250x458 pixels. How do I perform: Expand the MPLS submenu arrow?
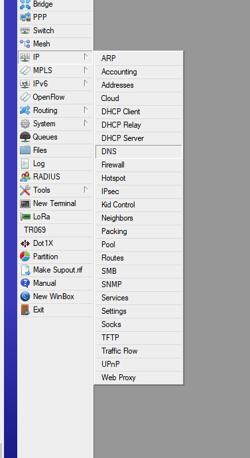(86, 70)
